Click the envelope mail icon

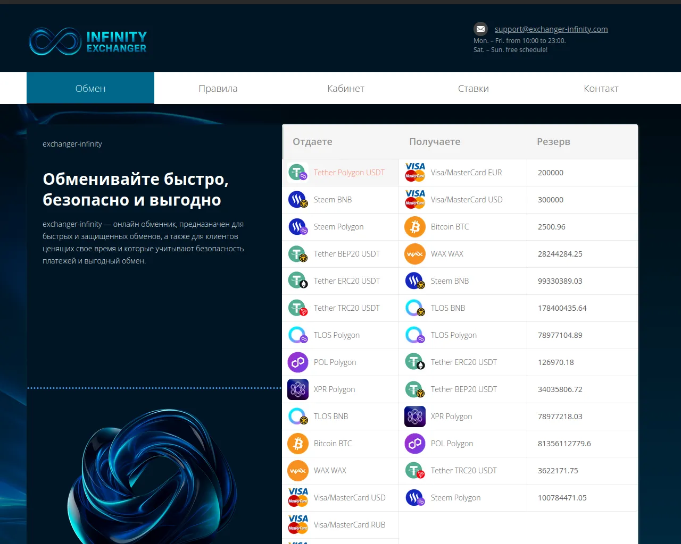[480, 29]
